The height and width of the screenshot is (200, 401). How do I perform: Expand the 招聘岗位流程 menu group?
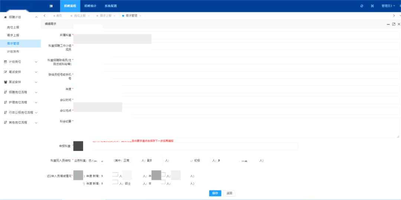(36, 92)
